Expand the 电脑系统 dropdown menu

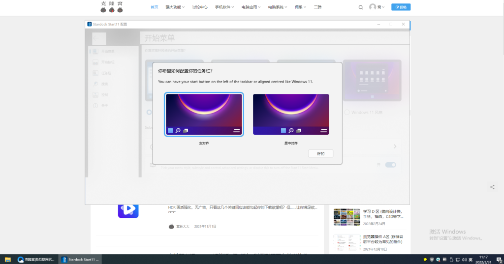coord(278,7)
